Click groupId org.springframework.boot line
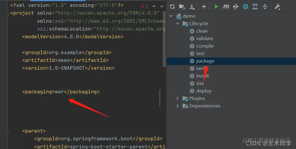 point(98,139)
